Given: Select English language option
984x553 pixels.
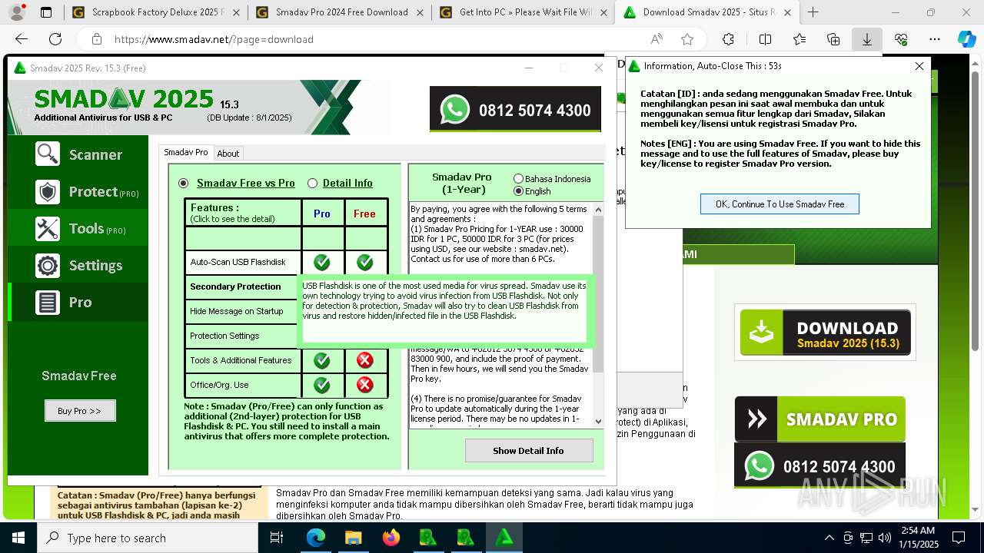Looking at the screenshot, I should point(518,191).
